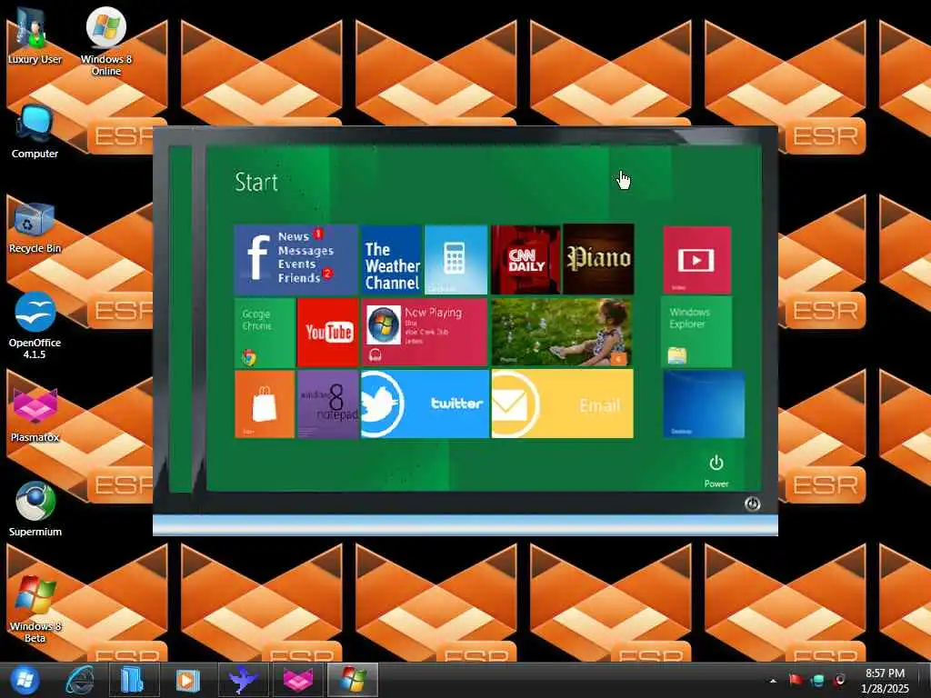The height and width of the screenshot is (698, 931).
Task: Open the Windows Start orb in taskbar
Action: click(25, 680)
